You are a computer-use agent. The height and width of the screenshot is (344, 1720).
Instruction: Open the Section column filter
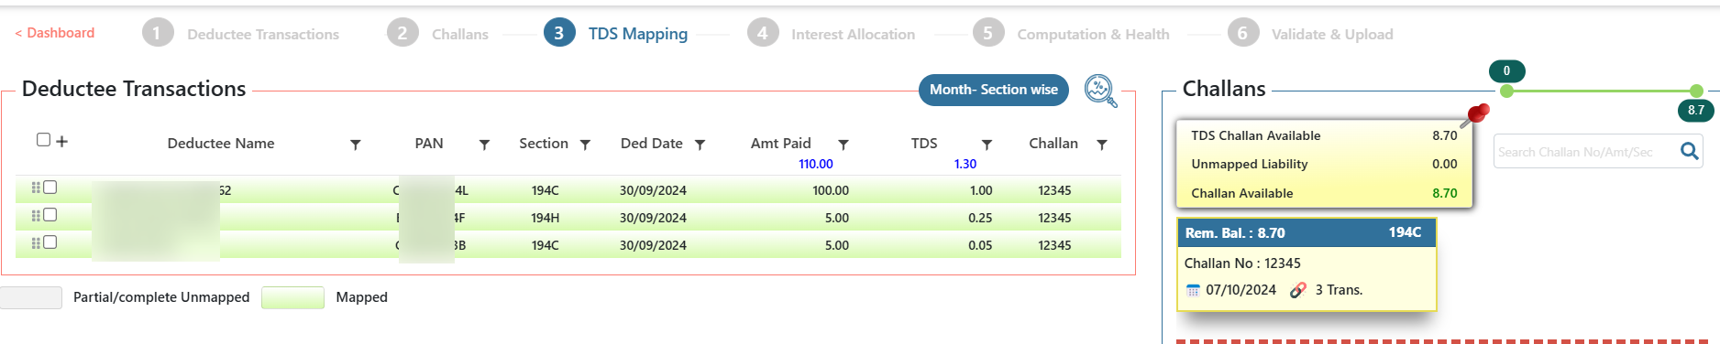tap(585, 145)
